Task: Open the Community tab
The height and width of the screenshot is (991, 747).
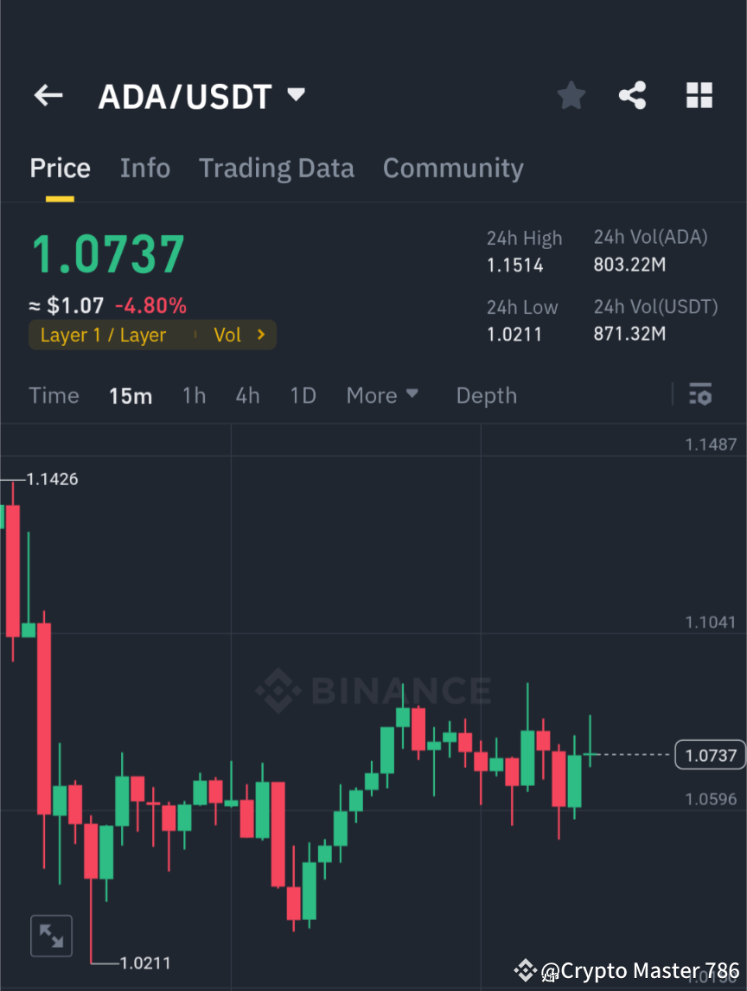Action: click(453, 168)
